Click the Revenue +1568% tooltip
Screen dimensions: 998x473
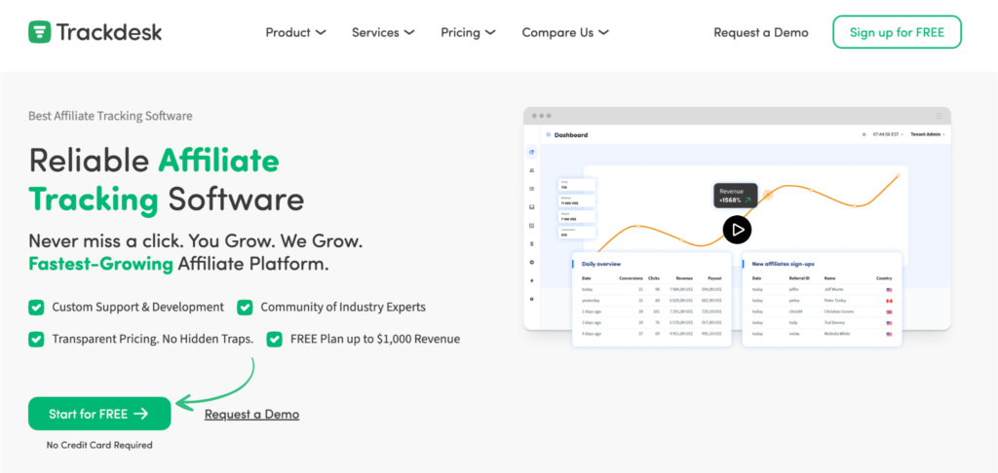tap(736, 196)
